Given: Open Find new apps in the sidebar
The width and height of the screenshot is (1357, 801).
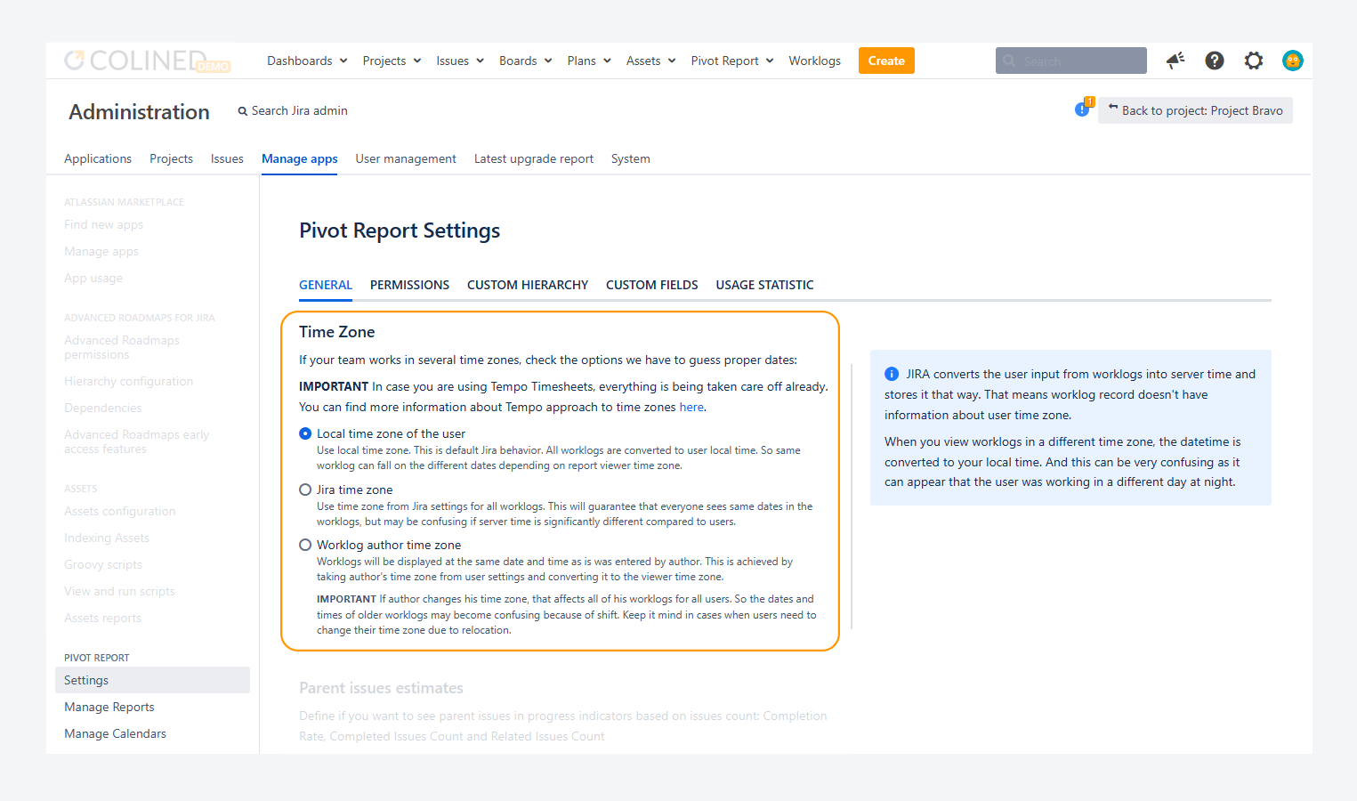Looking at the screenshot, I should tap(103, 224).
